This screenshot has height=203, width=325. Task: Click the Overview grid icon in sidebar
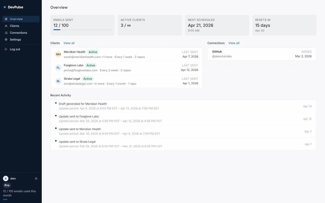6,19
